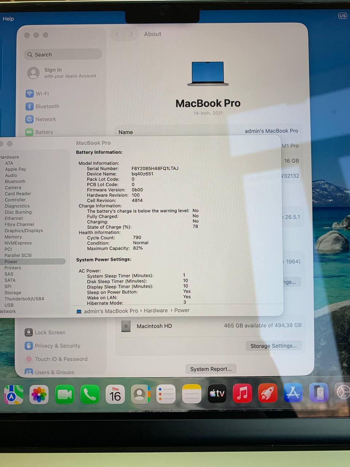Open System Settings gear in Dock
This screenshot has height=467, width=350.
pos(343,393)
